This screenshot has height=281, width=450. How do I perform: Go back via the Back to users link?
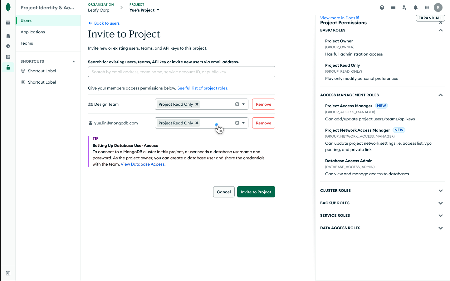click(x=104, y=23)
